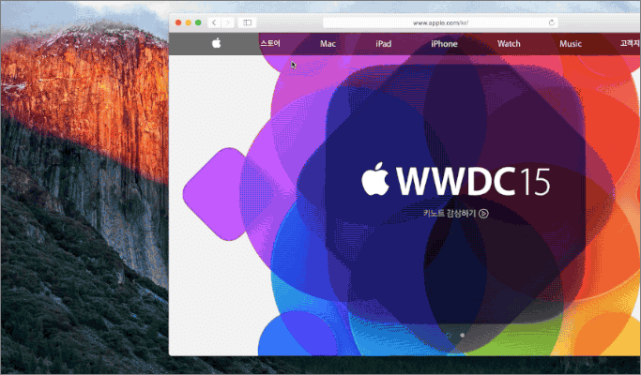Select the first carousel page dot

[x=448, y=335]
